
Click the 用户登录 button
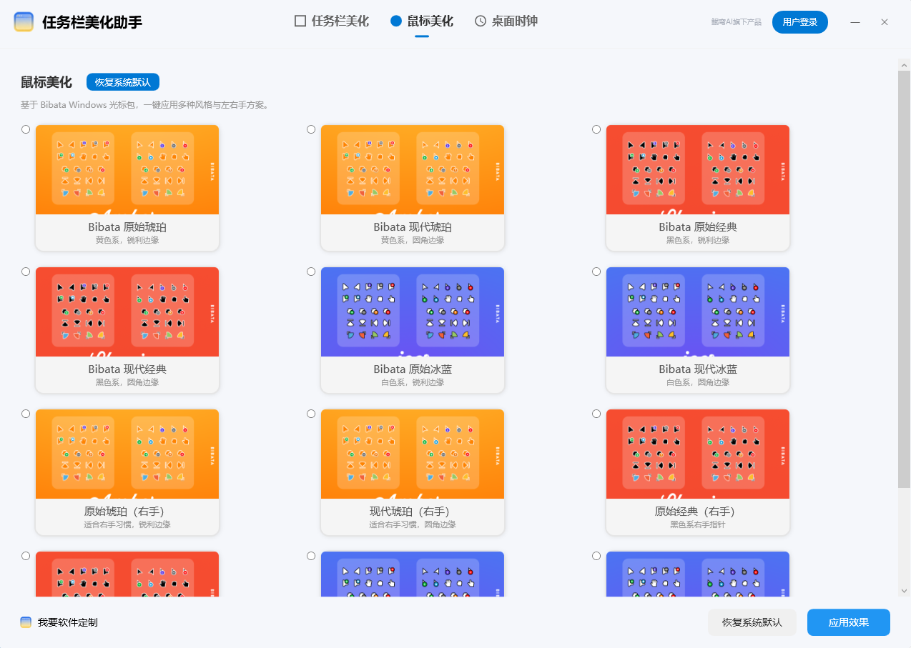(799, 22)
